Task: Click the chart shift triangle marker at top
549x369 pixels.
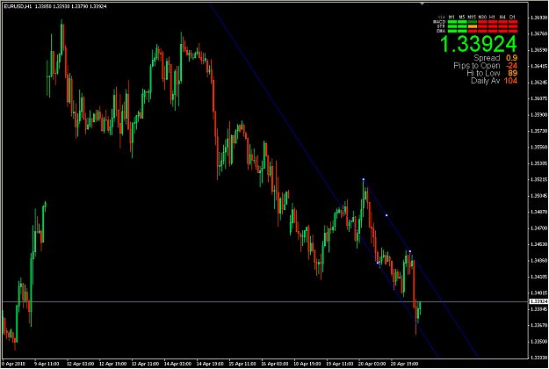Action: pyautogui.click(x=422, y=4)
